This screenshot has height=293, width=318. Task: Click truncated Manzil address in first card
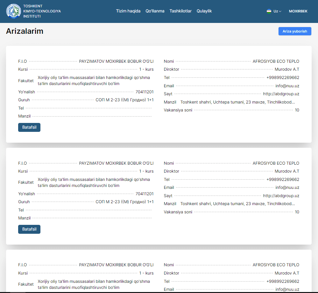[x=237, y=102]
